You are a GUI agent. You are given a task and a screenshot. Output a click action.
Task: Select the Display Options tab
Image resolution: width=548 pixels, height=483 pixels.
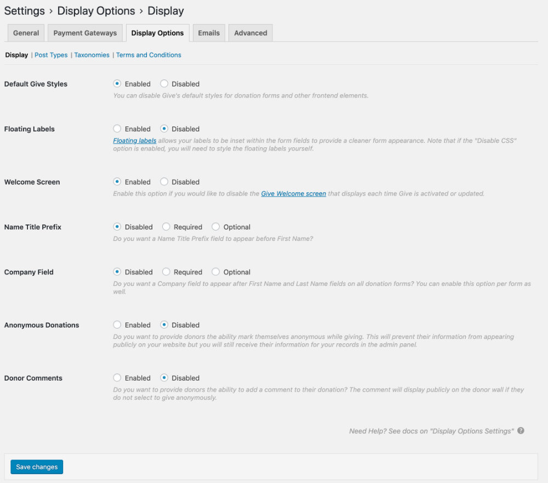pos(158,33)
